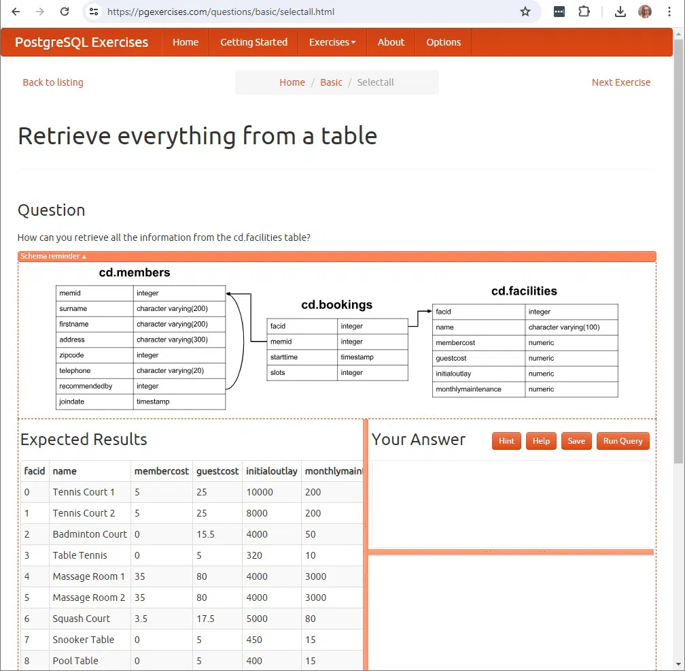Click the Help button
685x671 pixels.
point(541,441)
